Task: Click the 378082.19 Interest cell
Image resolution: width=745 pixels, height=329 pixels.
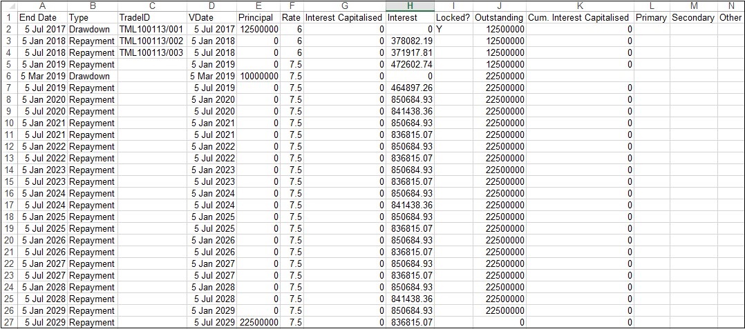Action: click(x=409, y=41)
